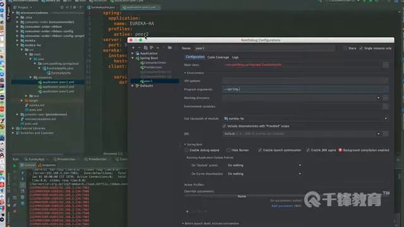
Task: Toggle Enable launch optimization checkbox
Action: [260, 150]
